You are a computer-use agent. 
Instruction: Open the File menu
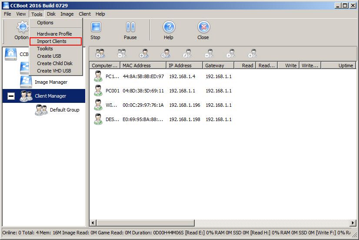pos(7,14)
